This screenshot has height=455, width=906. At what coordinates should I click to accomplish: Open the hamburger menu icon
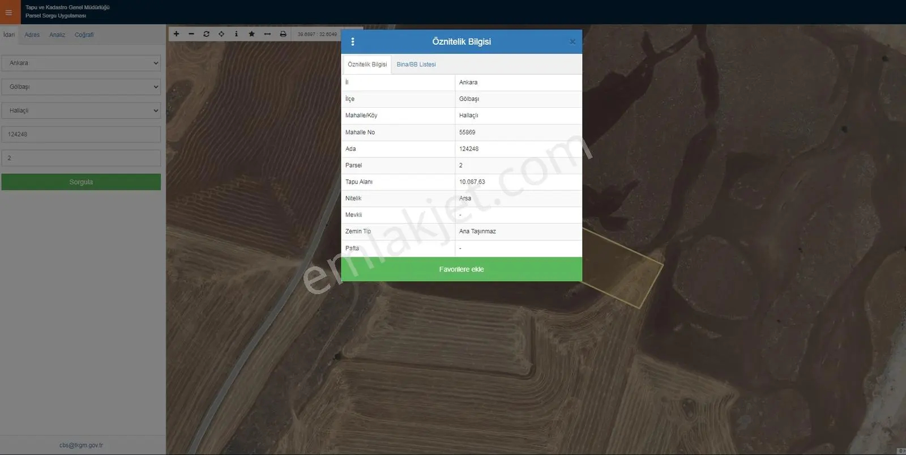coord(9,12)
